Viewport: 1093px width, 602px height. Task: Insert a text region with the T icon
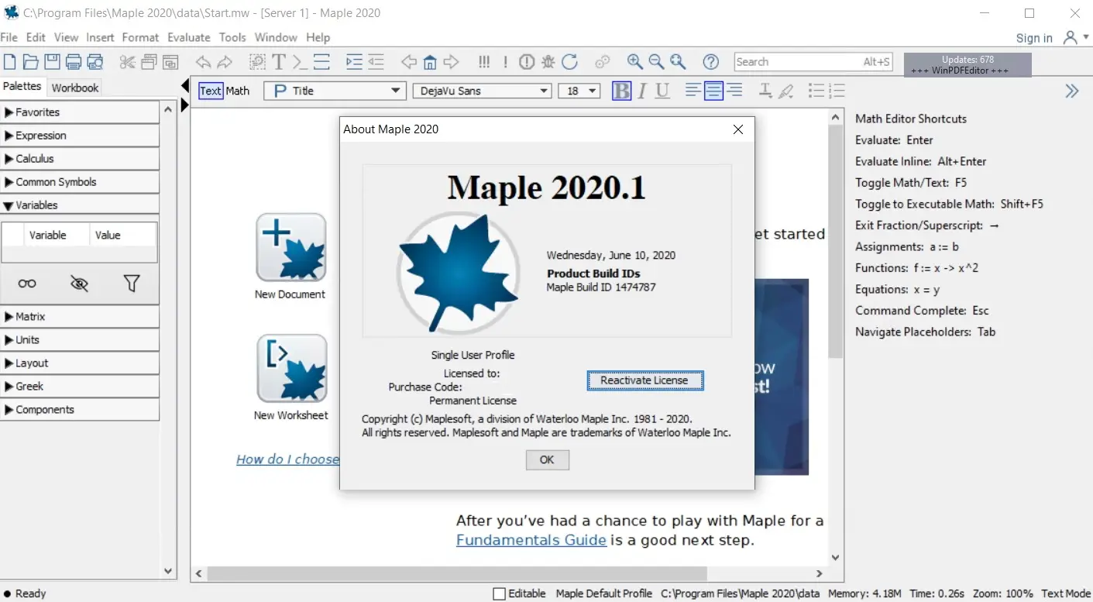pyautogui.click(x=279, y=62)
